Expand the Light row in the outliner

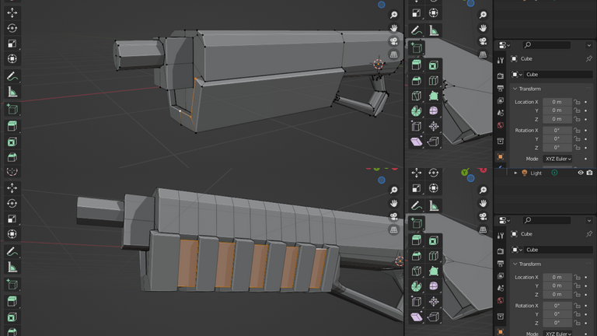(515, 173)
